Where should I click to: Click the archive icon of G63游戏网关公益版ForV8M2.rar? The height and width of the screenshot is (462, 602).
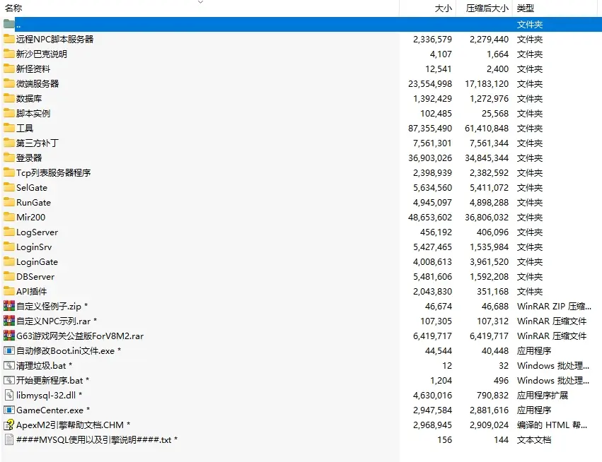[8, 336]
